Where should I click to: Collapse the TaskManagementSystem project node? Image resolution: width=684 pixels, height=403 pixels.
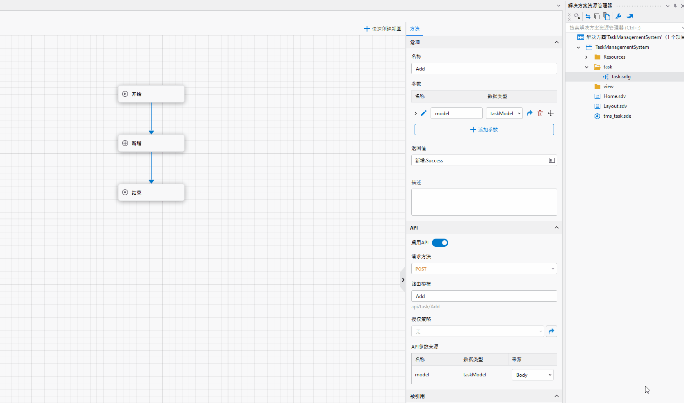(579, 47)
